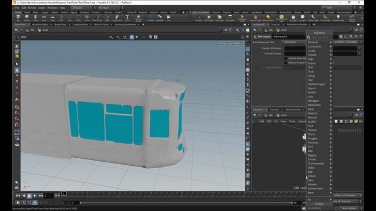Toggle Enforce Unique Name checkbox
376x211 pixels.
(x=286, y=63)
